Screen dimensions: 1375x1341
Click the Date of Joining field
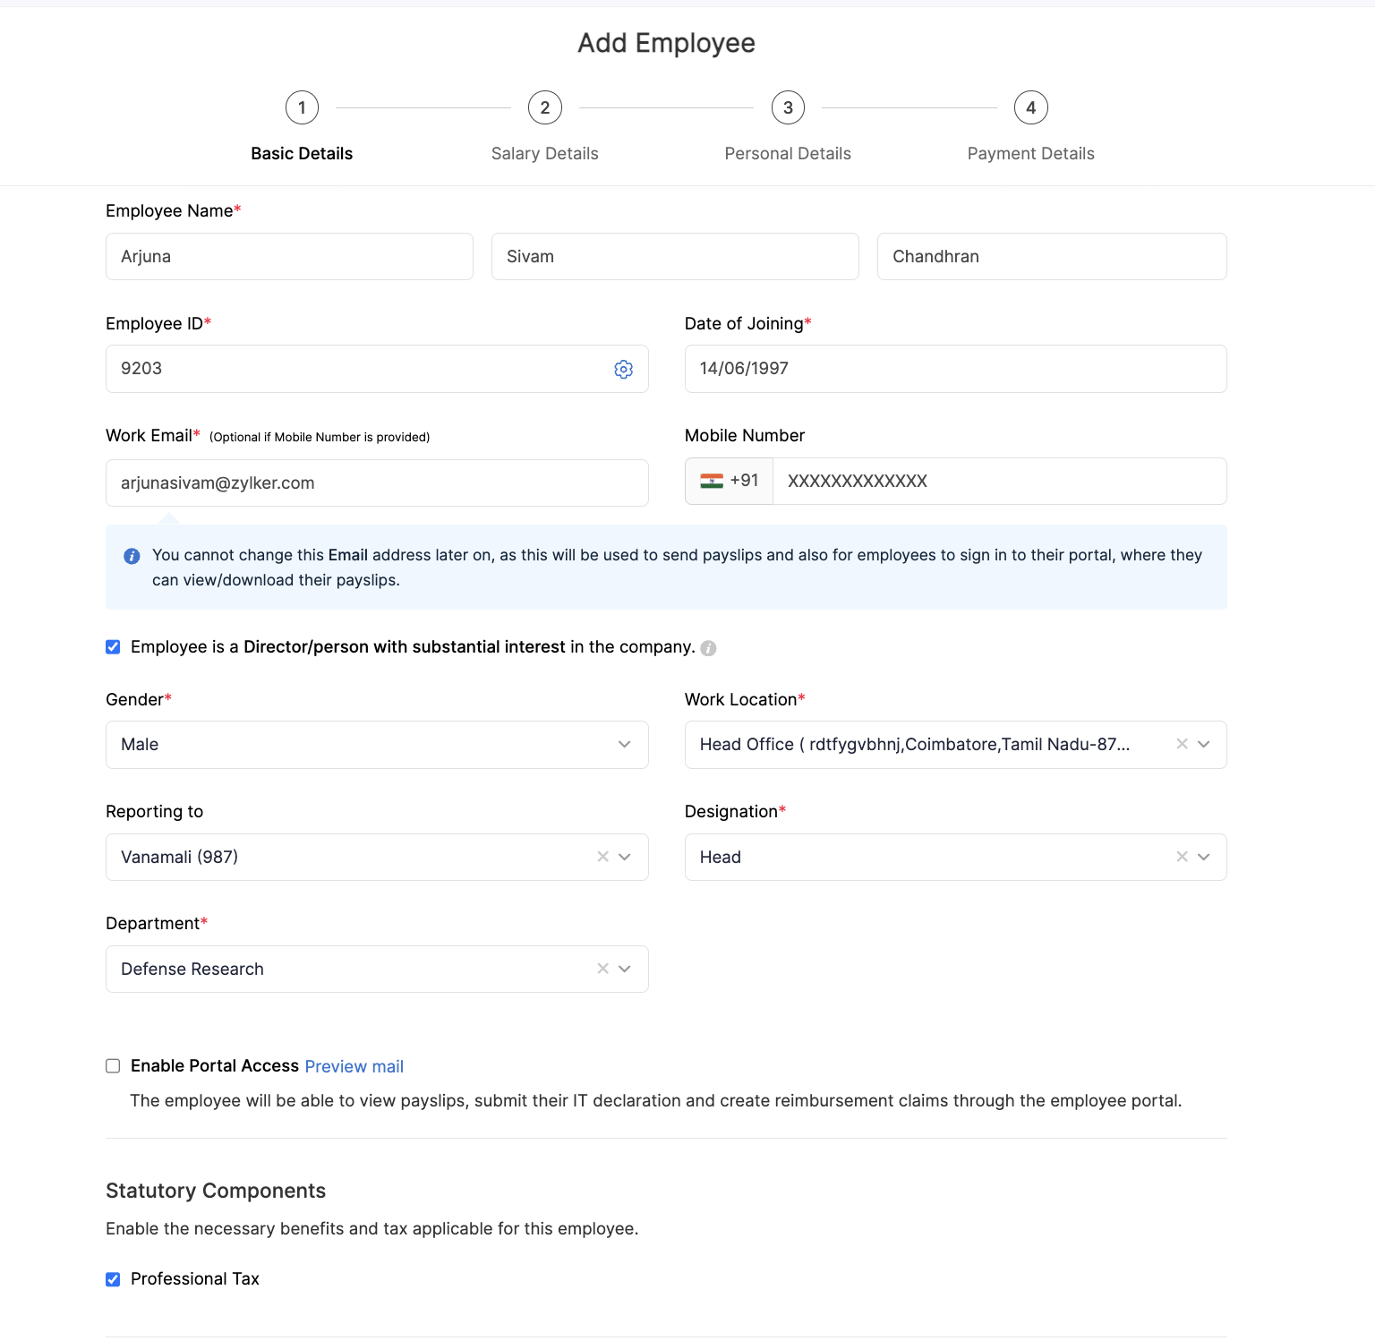[954, 369]
